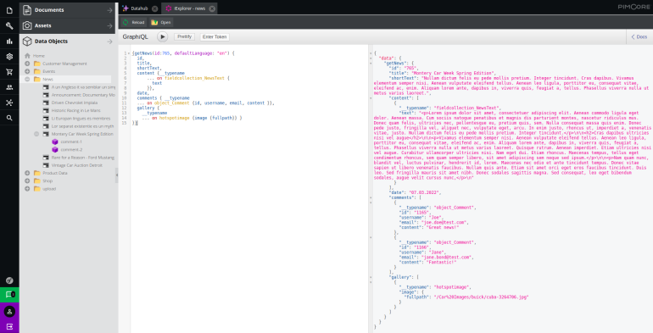653x333 pixels.
Task: Expand the Documents panel arrow
Action: tap(109, 10)
